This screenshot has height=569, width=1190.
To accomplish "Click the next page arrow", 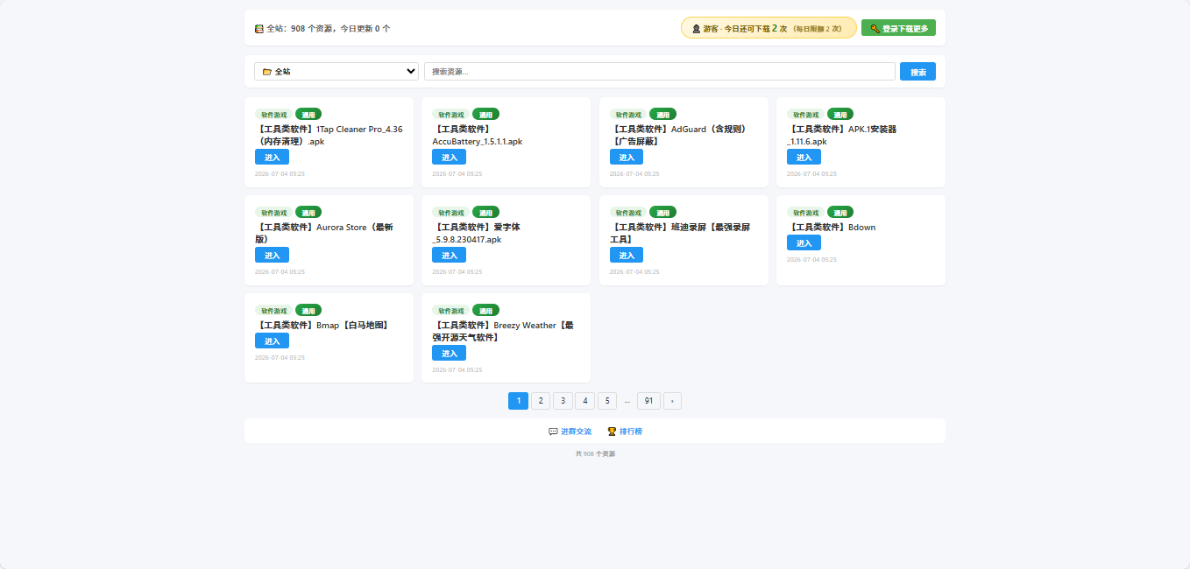I will coord(672,401).
